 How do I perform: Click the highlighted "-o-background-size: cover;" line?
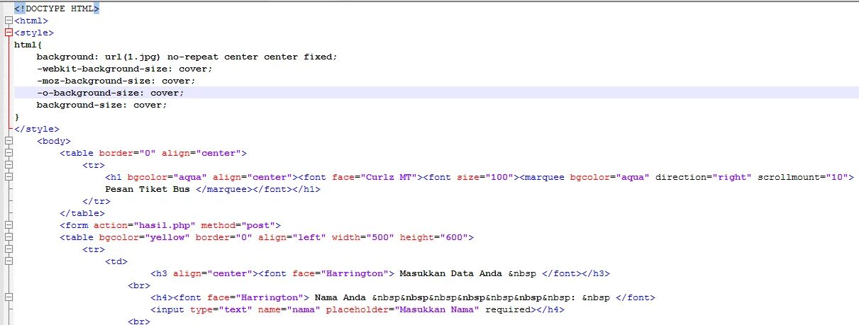(111, 93)
